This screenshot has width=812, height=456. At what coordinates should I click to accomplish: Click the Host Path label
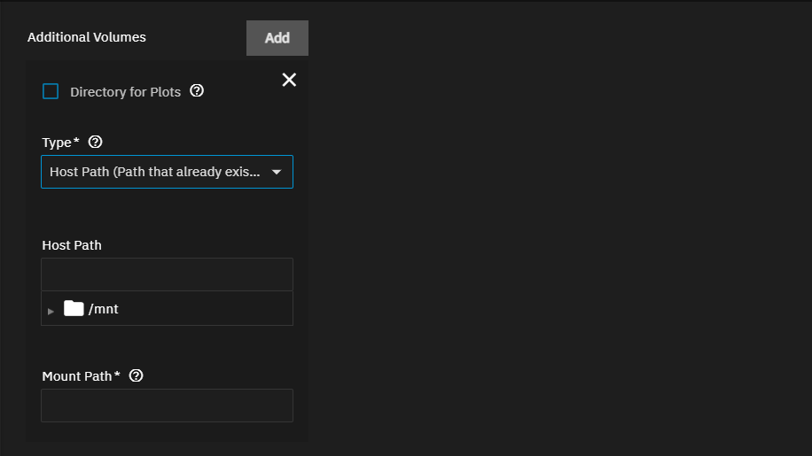tap(72, 245)
